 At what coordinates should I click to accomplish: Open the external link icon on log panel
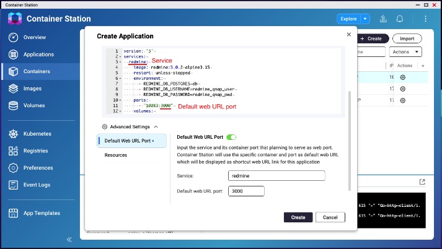[422, 181]
